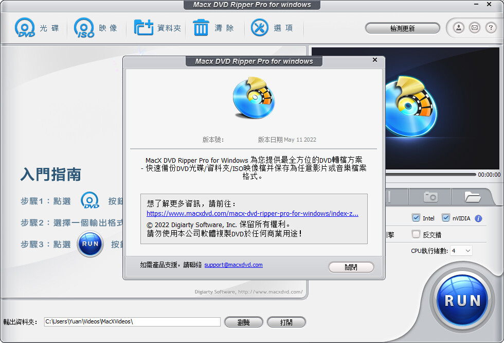Select the 清除 trash clear icon
This screenshot has width=504, height=343.
click(201, 27)
